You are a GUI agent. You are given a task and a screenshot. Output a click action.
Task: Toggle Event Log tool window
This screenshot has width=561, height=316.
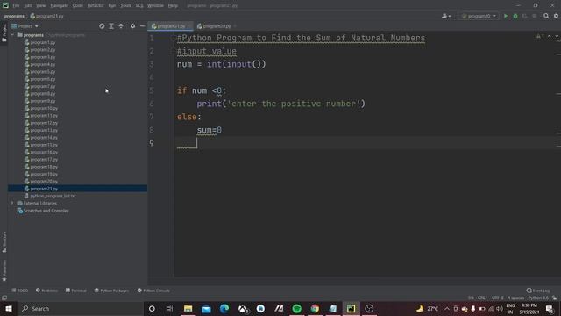tap(538, 291)
